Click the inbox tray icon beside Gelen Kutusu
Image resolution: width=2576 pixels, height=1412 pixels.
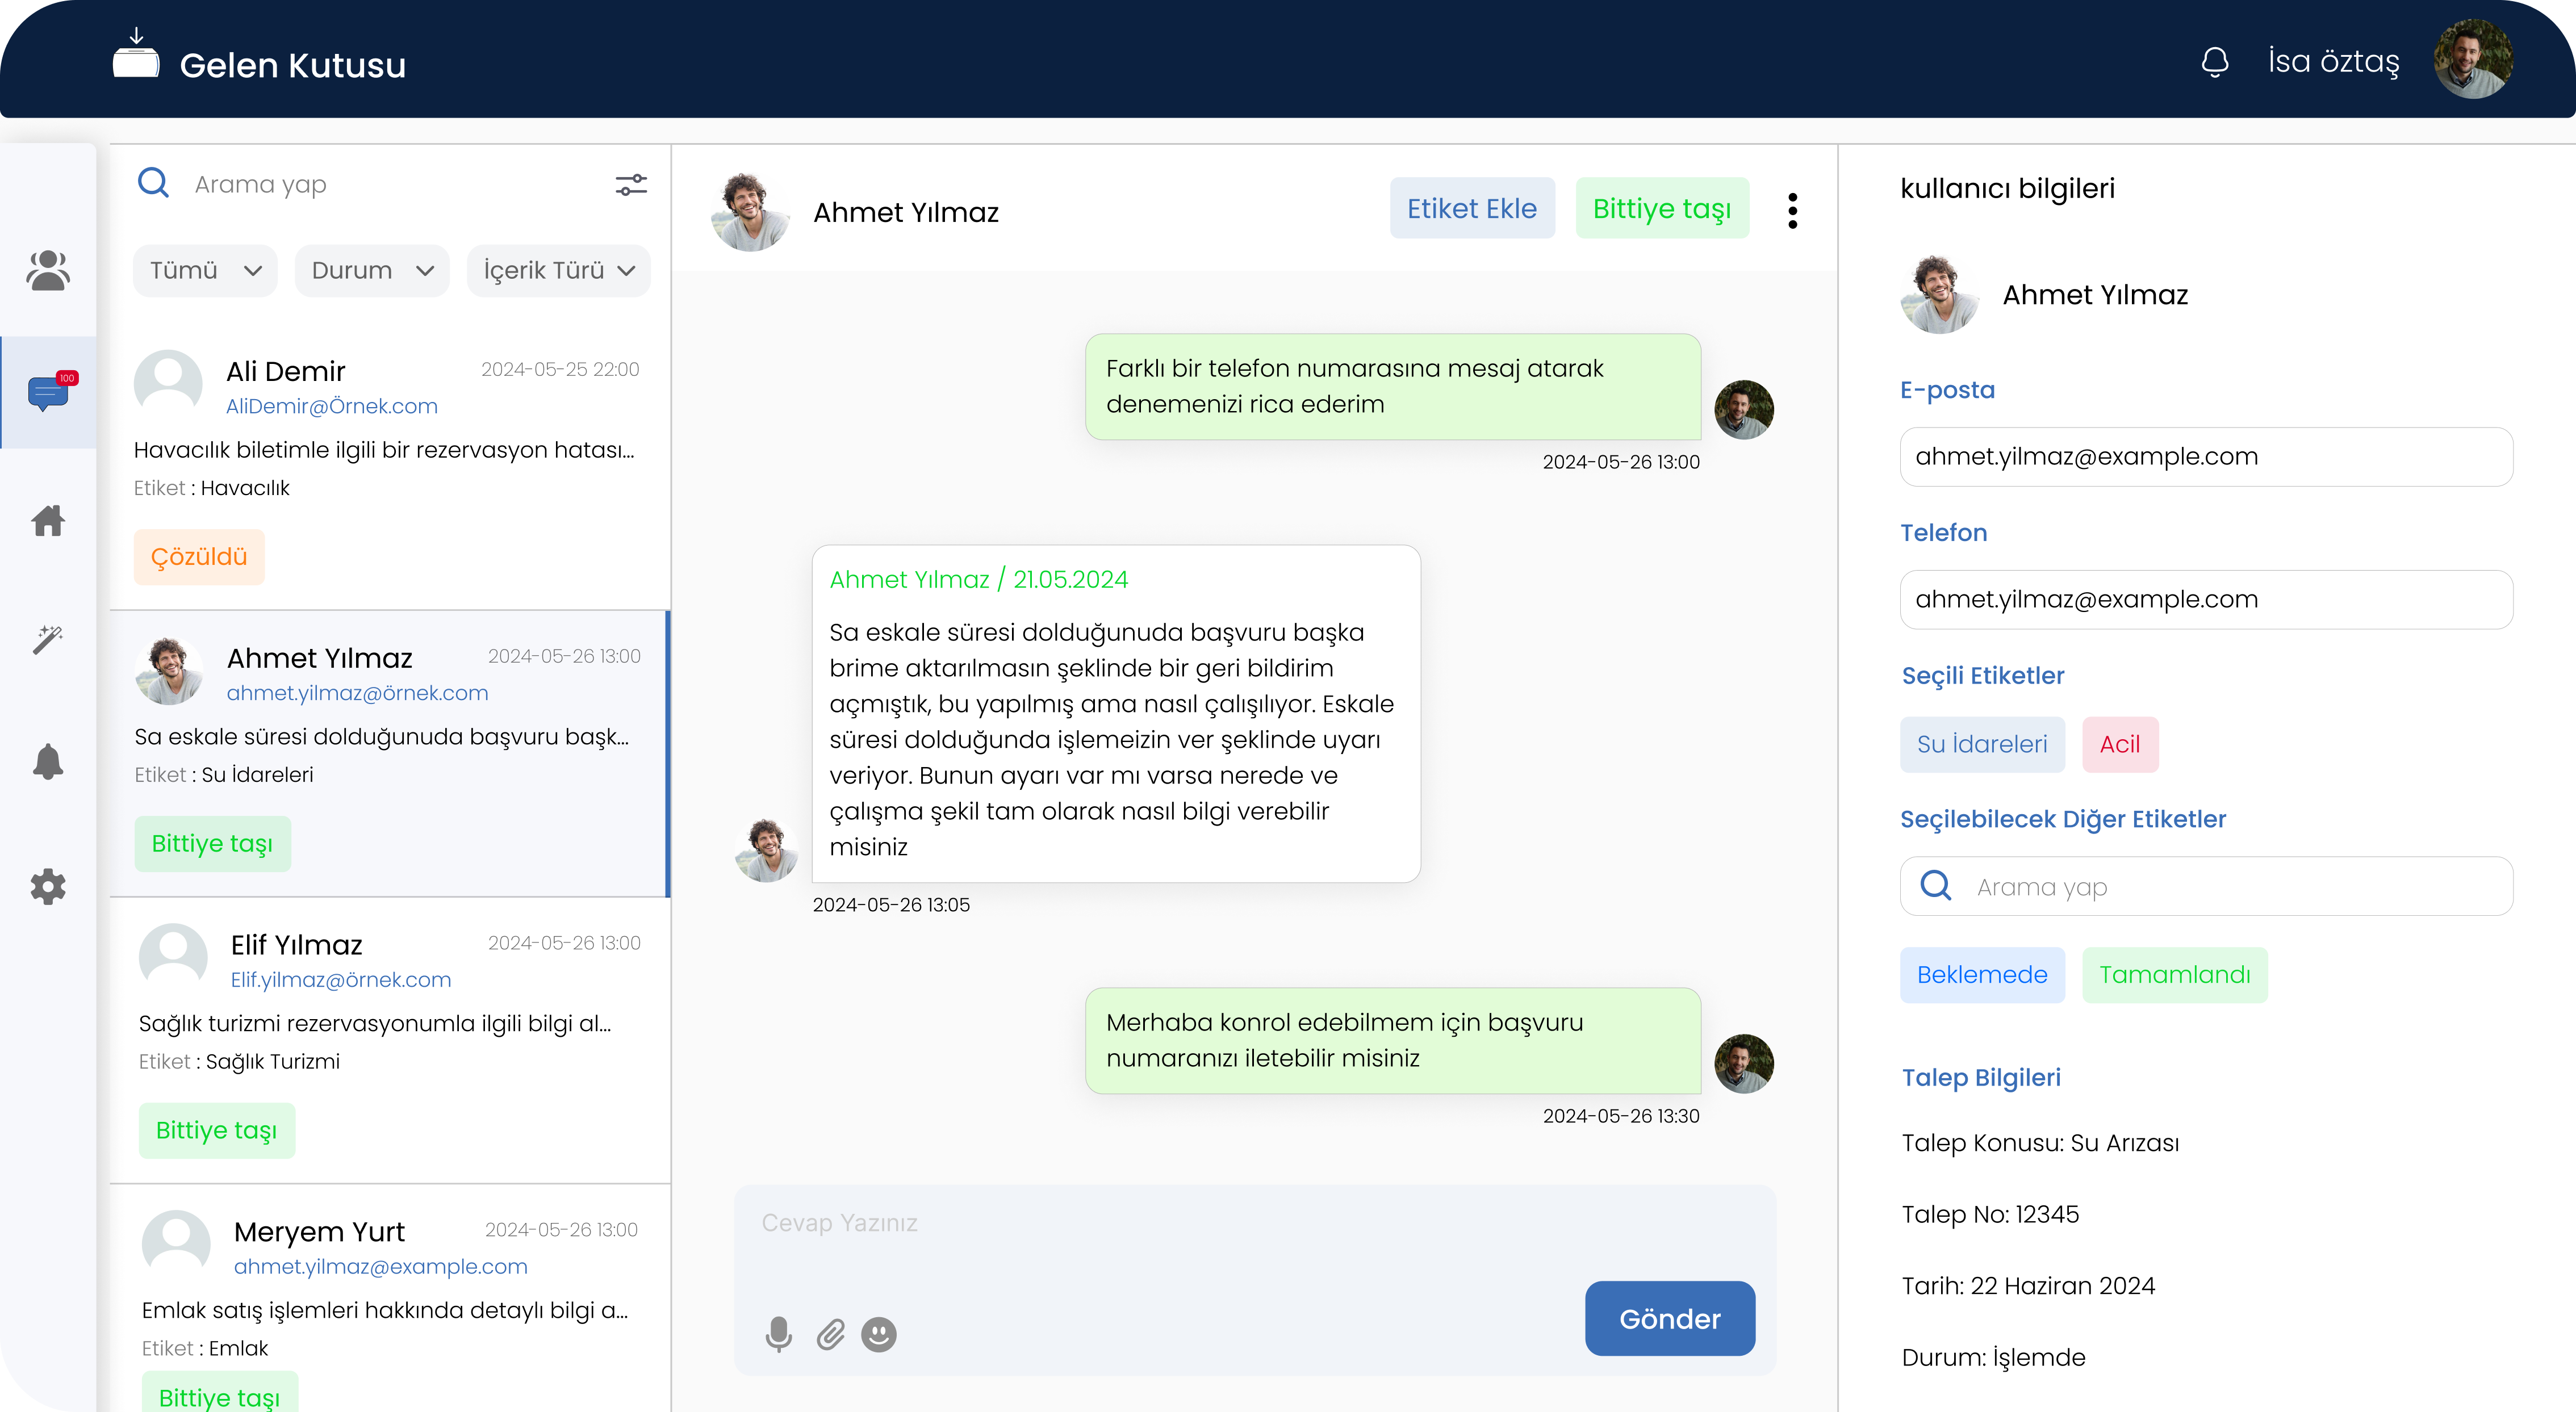tap(136, 54)
